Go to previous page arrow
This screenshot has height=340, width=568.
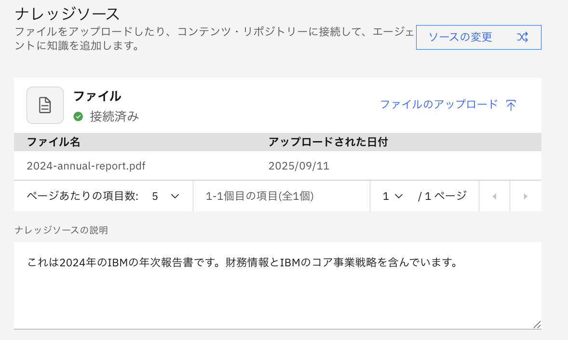coord(494,196)
